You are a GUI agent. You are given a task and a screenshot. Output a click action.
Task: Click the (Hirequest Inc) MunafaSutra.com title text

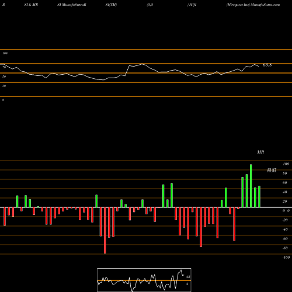(253, 5)
